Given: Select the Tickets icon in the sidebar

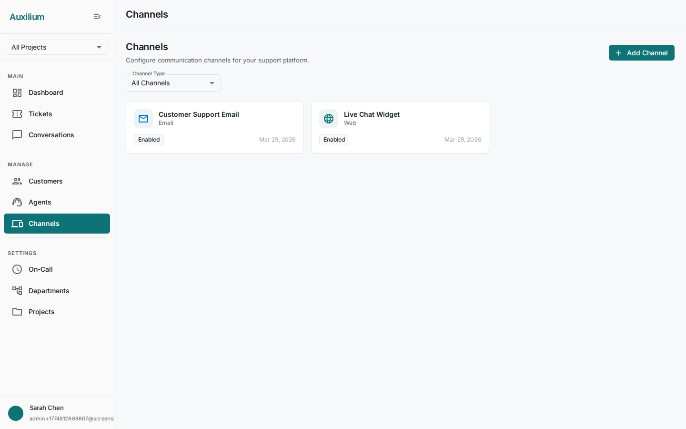Looking at the screenshot, I should click(17, 114).
